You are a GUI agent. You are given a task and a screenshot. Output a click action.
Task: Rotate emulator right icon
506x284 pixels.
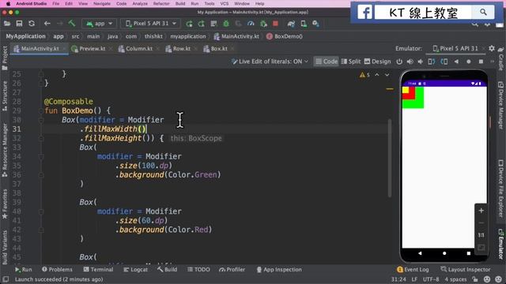[444, 62]
